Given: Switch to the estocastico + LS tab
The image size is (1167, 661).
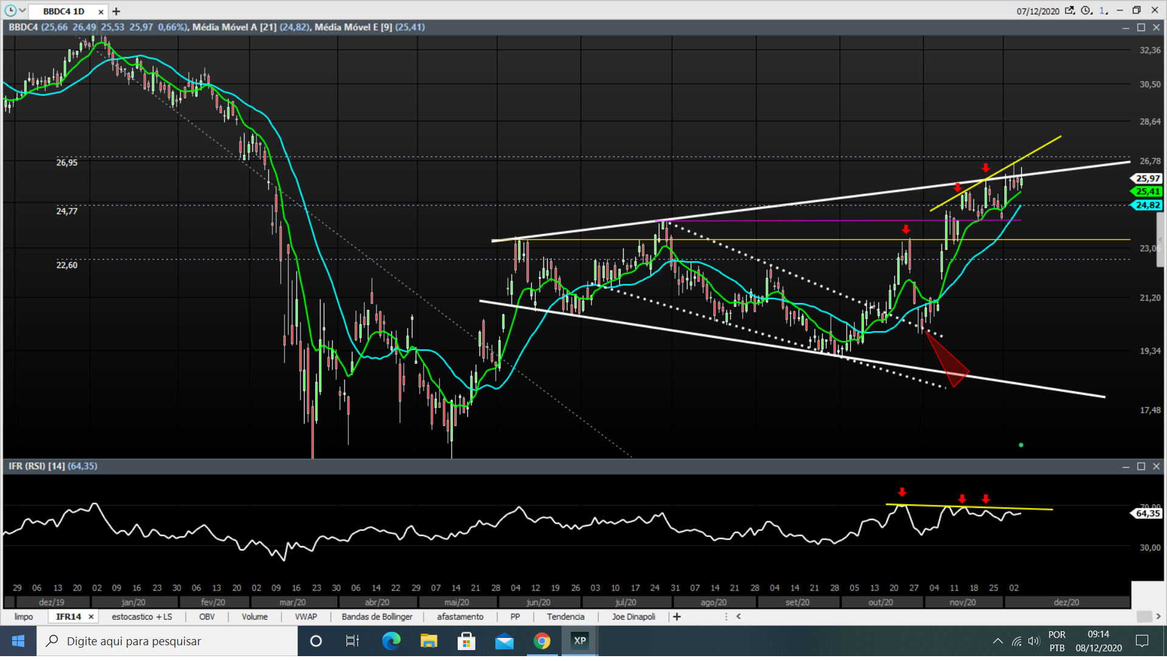Looking at the screenshot, I should 142,617.
